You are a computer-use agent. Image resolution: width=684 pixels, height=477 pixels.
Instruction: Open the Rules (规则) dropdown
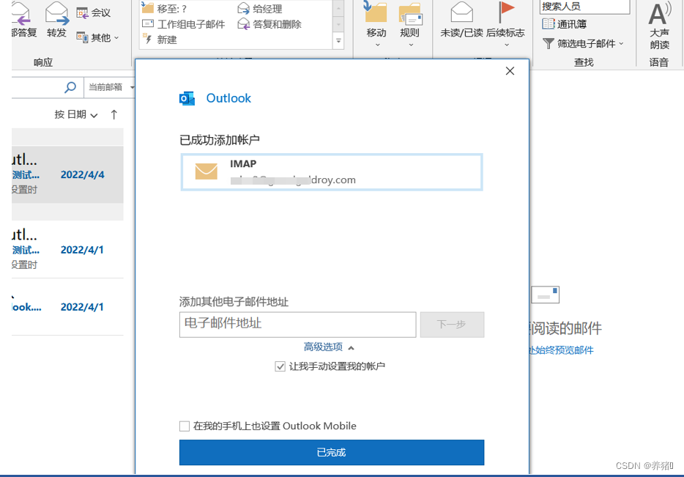tap(410, 24)
